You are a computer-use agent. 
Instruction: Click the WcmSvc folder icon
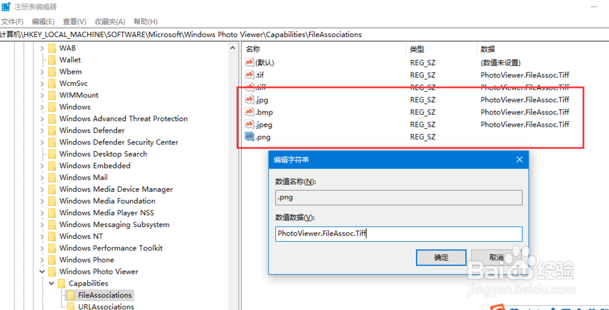point(52,83)
